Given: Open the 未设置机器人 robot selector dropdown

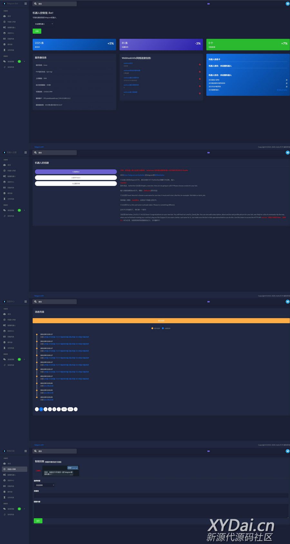Looking at the screenshot, I should (44, 24).
